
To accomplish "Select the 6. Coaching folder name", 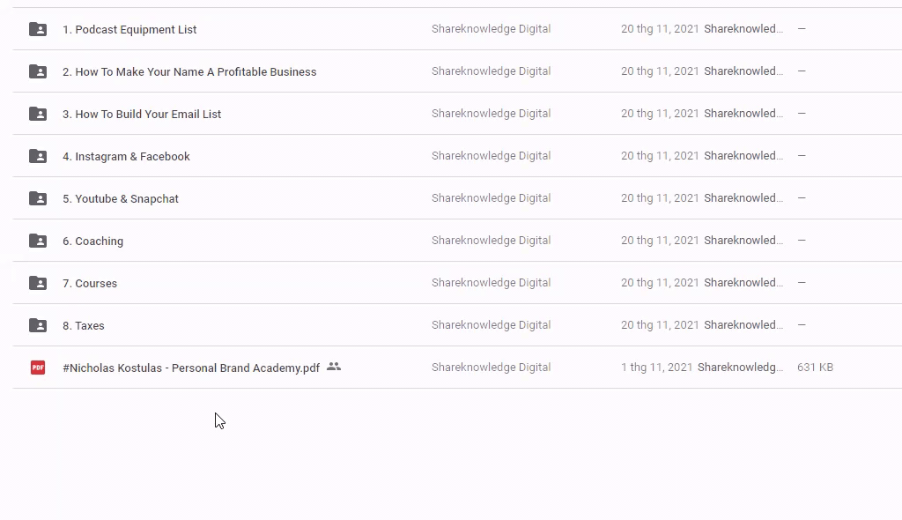I will (x=92, y=241).
